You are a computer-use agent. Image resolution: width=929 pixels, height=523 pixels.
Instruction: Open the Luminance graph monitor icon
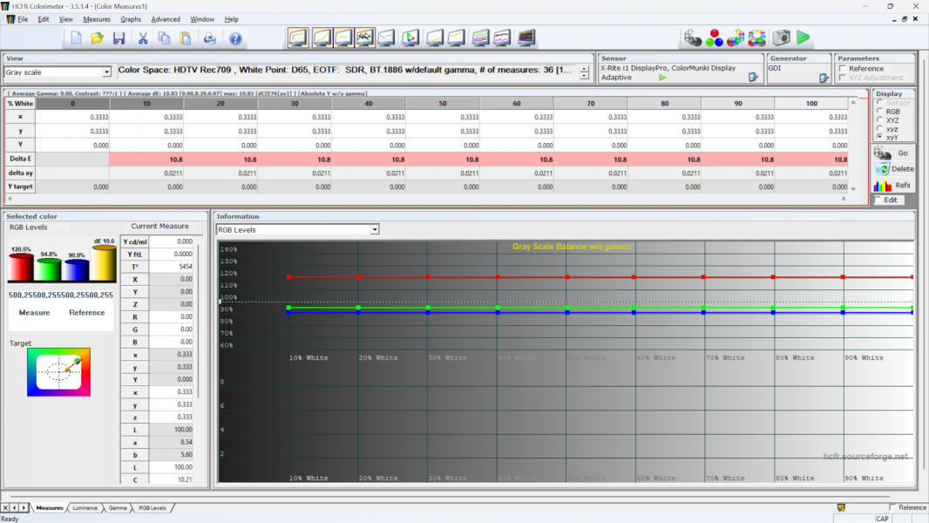(322, 37)
